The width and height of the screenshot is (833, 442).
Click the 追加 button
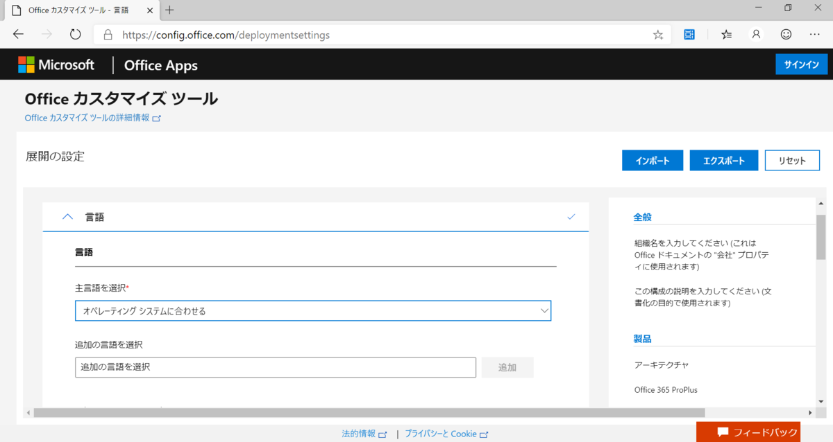tap(507, 367)
